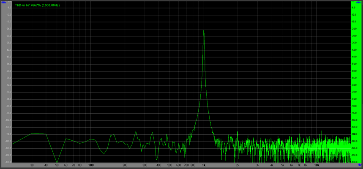Click the 50 frequency axis label
The image size is (363, 169).
click(57, 165)
